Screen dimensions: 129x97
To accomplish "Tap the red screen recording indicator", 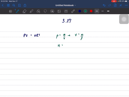I will tap(114, 1).
